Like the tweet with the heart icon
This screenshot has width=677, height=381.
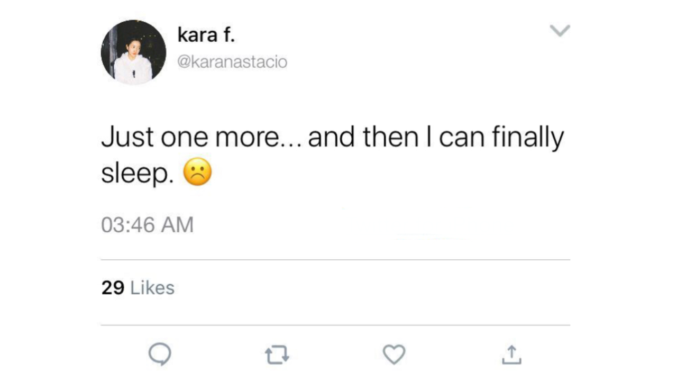[x=394, y=355]
